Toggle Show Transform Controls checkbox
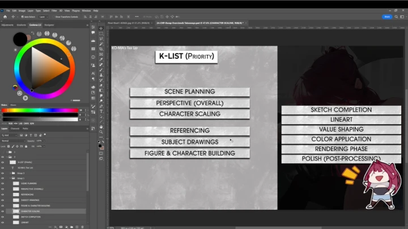Viewport: 408px width, 229px height. pos(53,17)
